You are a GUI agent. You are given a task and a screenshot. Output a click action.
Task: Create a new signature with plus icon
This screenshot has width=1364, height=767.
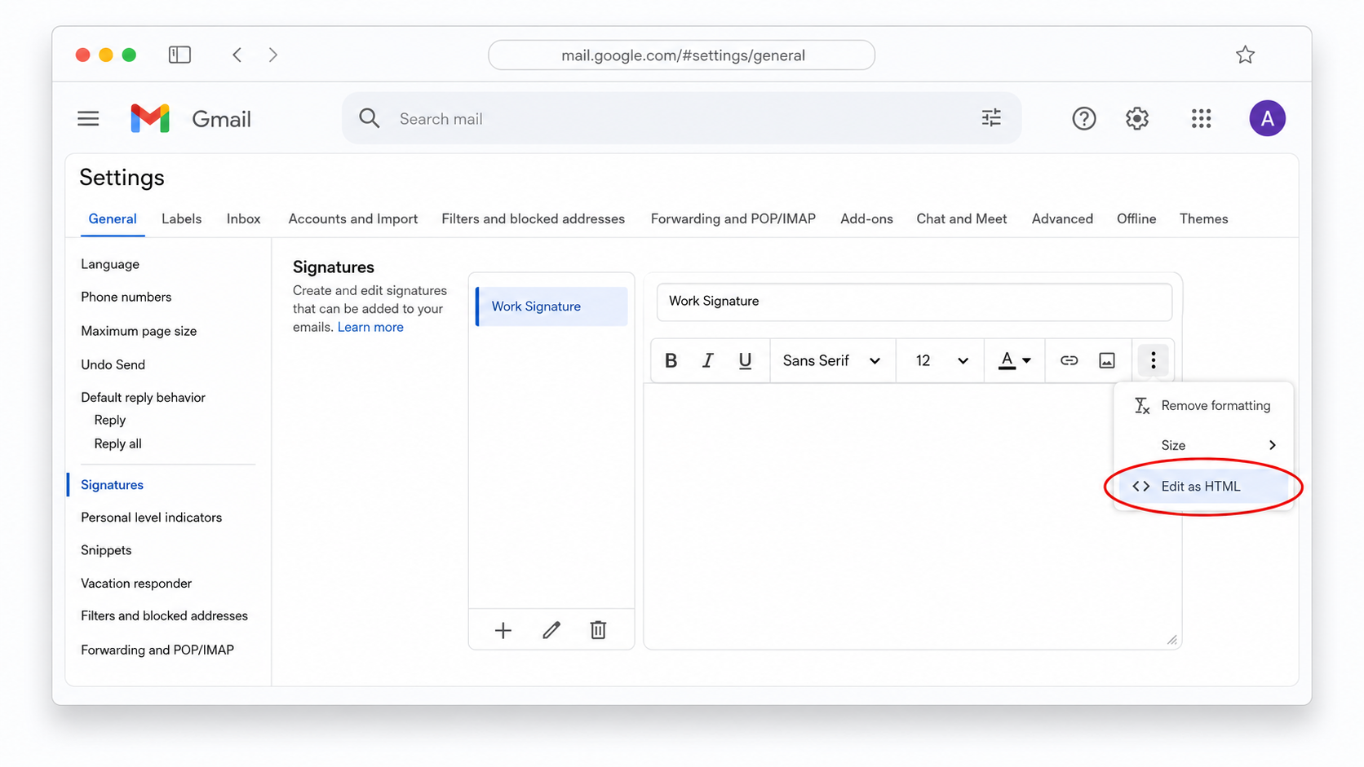click(503, 630)
